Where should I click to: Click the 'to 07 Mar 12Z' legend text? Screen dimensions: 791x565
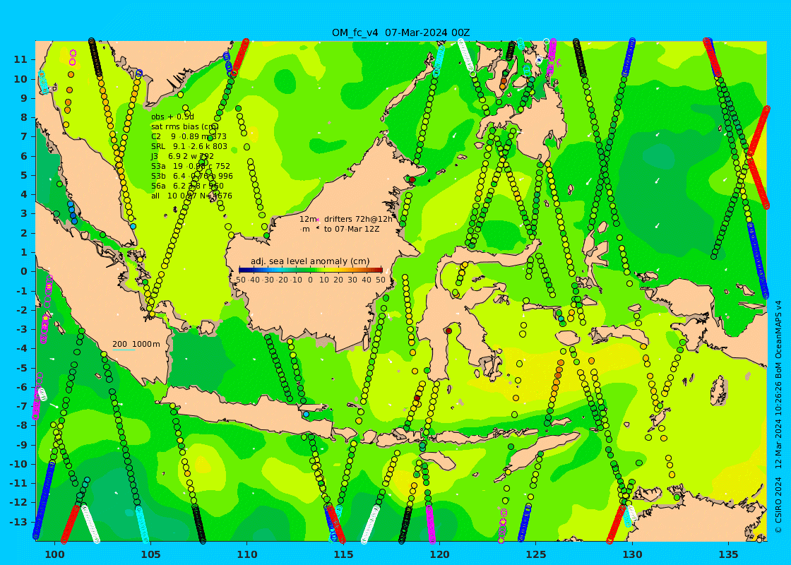pos(352,229)
